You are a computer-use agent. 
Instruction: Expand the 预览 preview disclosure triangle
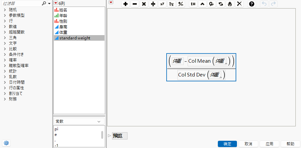(x=109, y=136)
